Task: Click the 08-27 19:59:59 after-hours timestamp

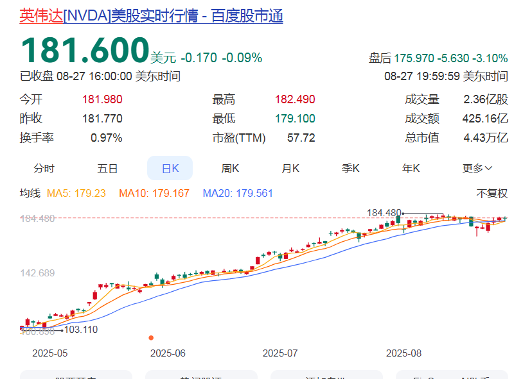Action: [447, 76]
